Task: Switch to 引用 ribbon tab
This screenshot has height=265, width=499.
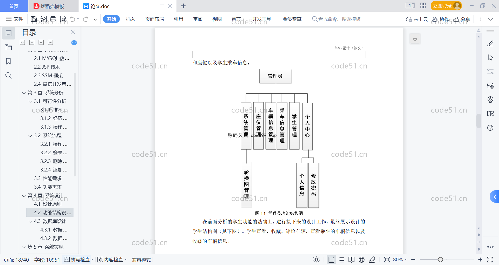Action: click(179, 19)
